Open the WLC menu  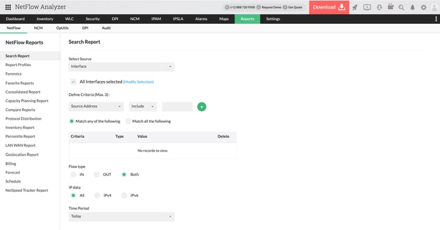(x=69, y=19)
